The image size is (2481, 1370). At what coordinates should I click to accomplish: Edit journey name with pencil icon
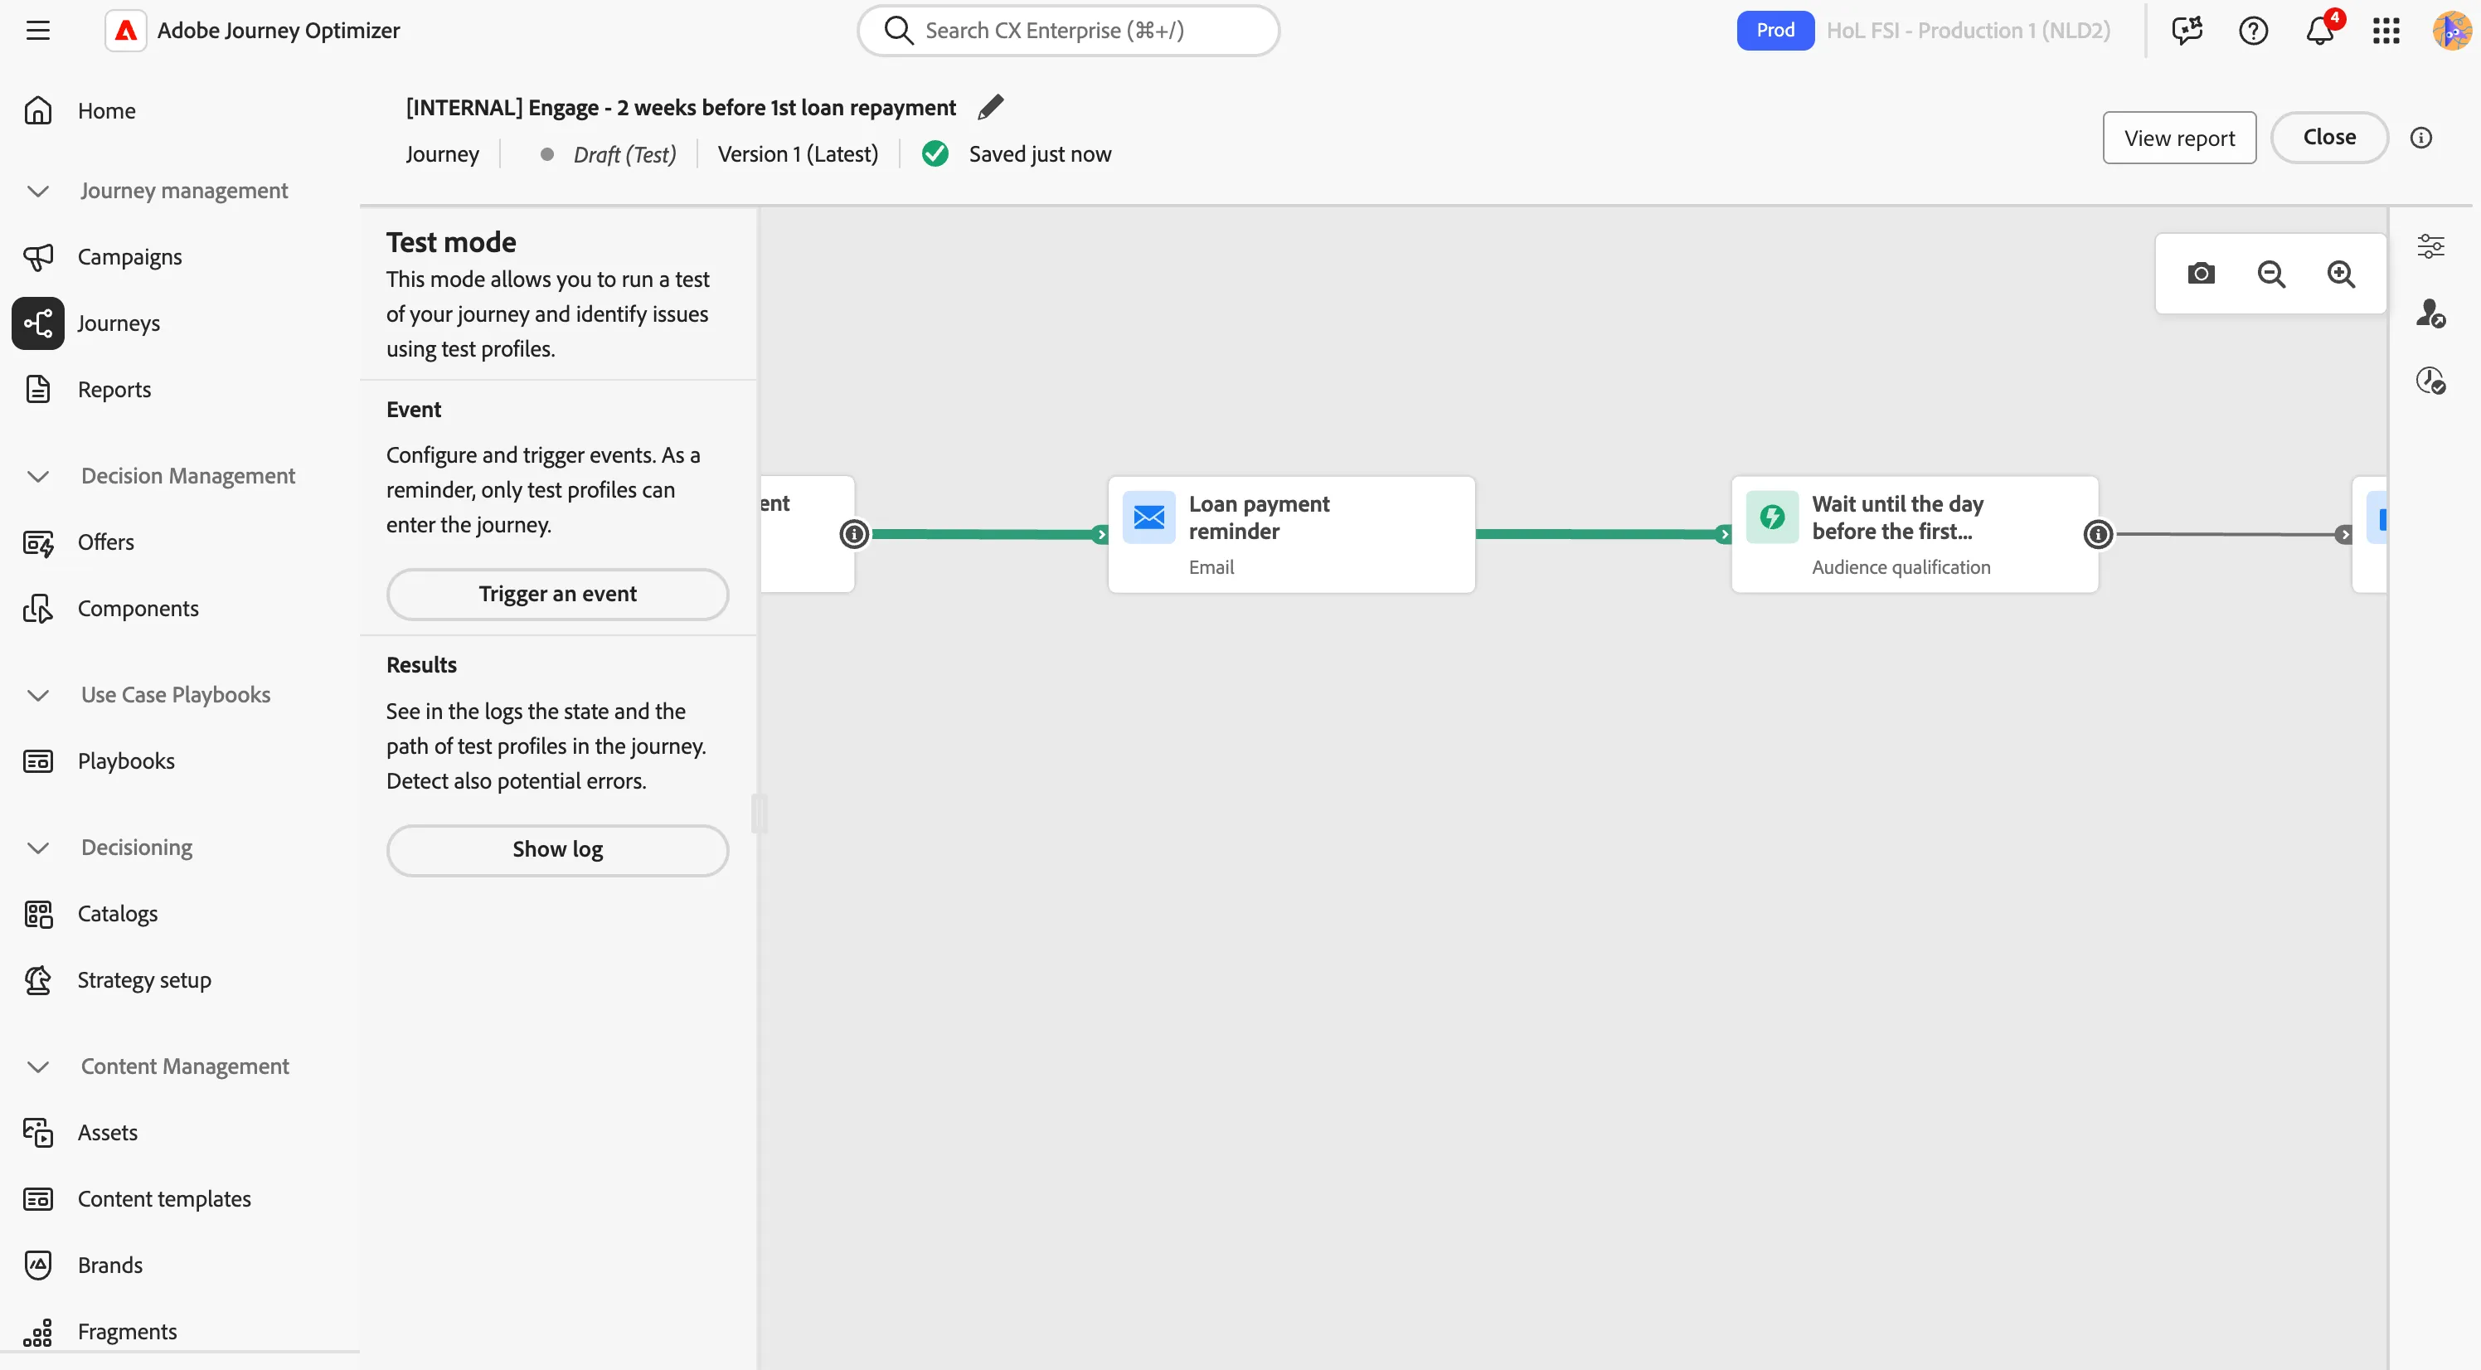990,107
